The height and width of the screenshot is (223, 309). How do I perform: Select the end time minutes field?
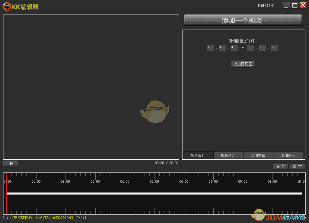coord(262,48)
